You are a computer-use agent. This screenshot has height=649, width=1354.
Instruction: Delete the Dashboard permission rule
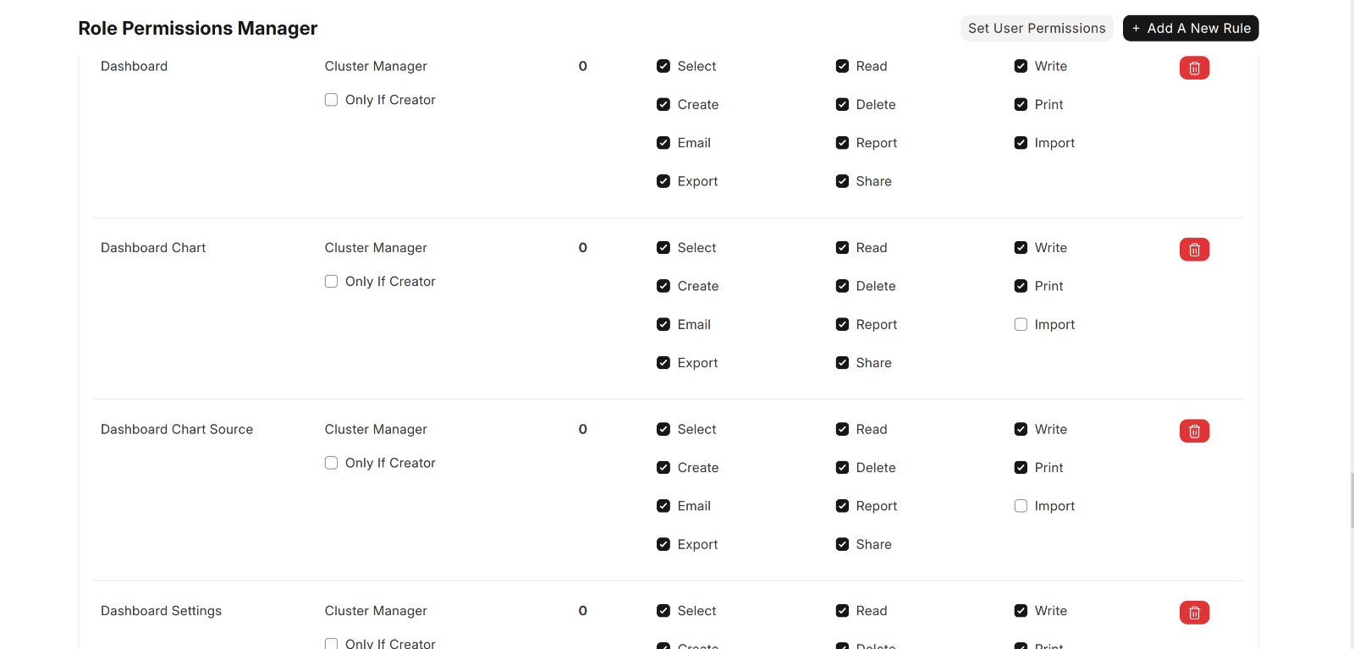(x=1194, y=68)
